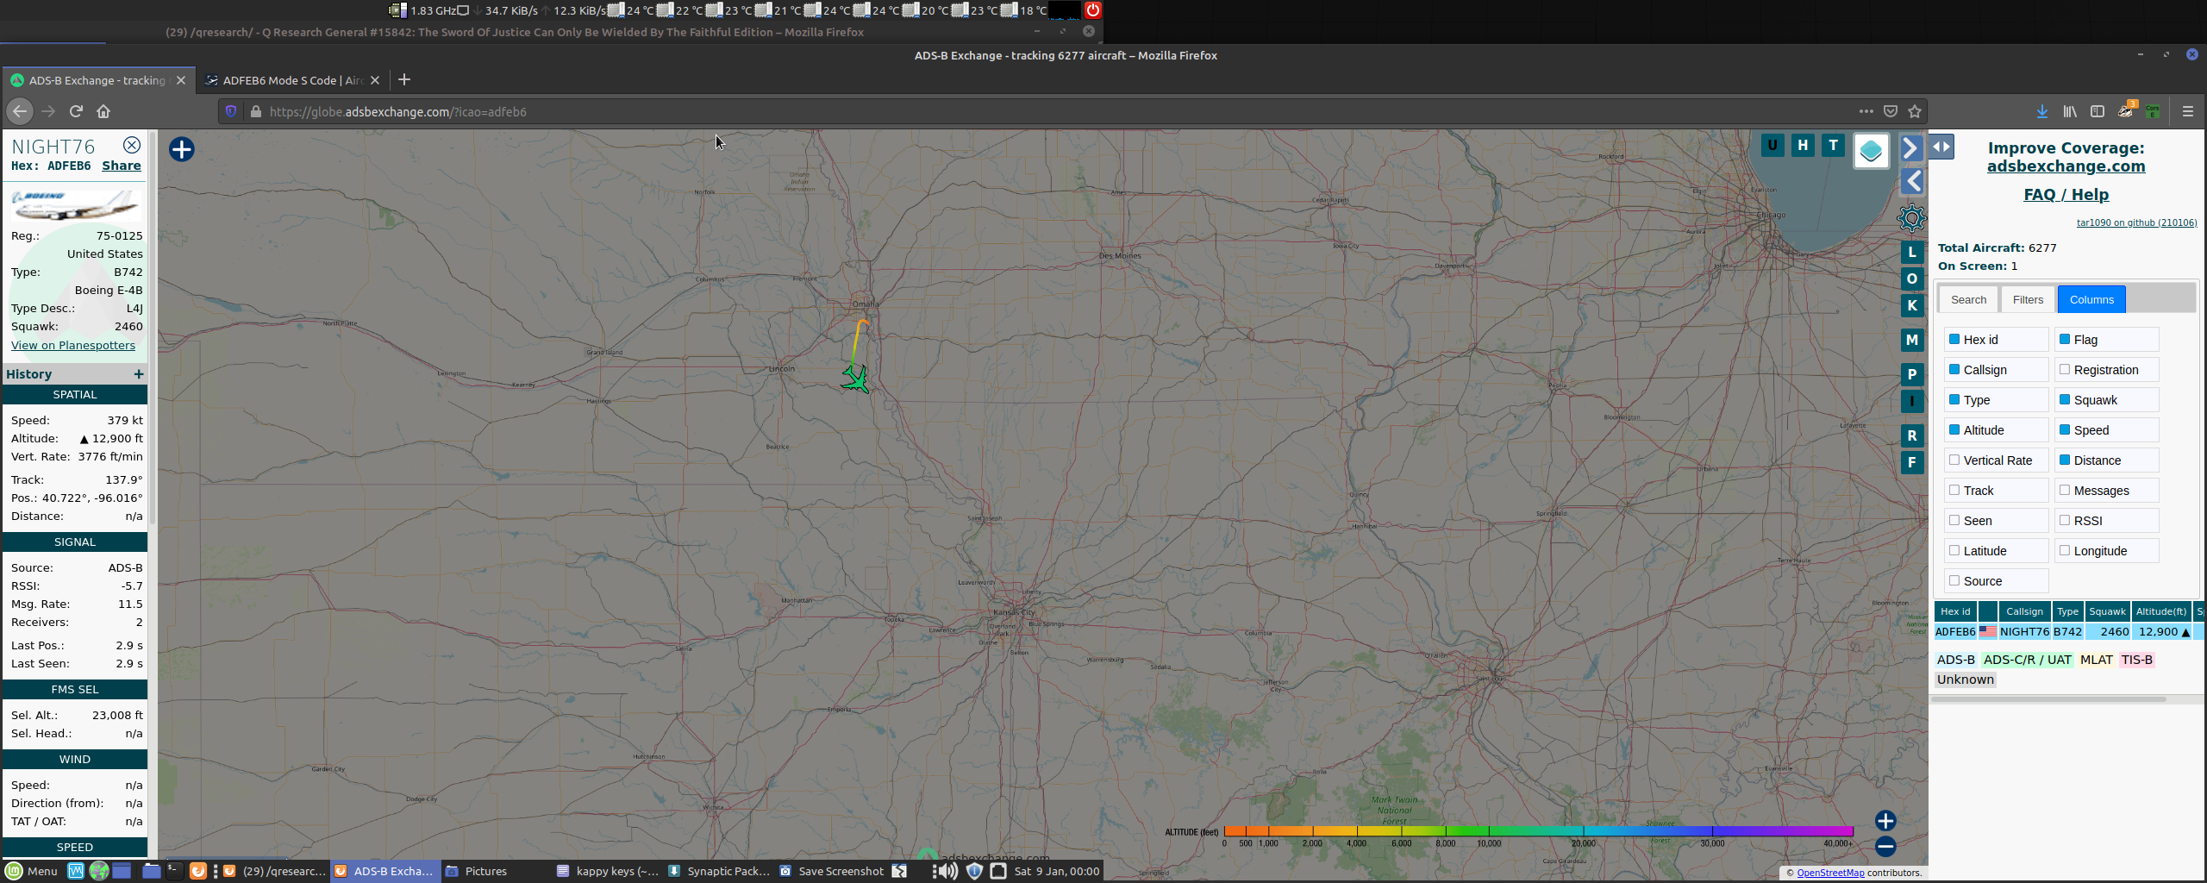The width and height of the screenshot is (2207, 883).
Task: Enable the Messages column checkbox
Action: [x=2065, y=490]
